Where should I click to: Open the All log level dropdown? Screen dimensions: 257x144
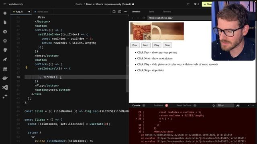(238, 106)
